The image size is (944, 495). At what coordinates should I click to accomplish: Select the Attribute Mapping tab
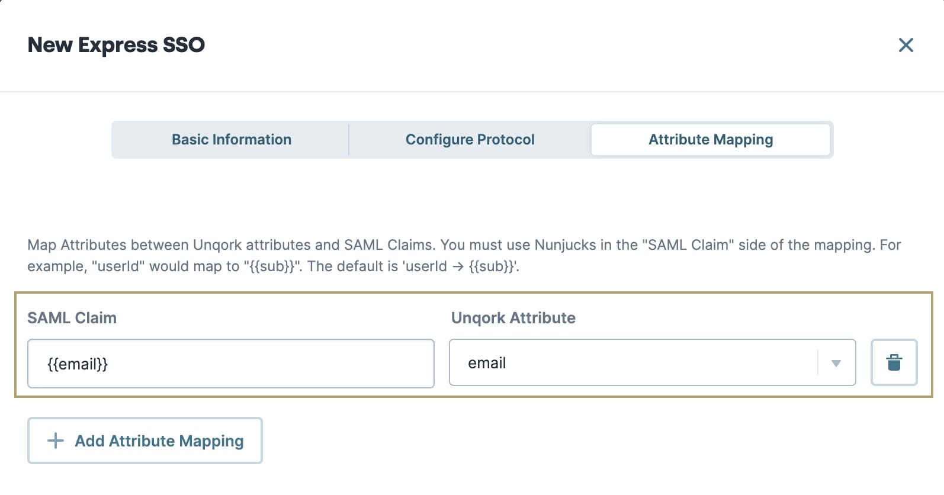(711, 140)
